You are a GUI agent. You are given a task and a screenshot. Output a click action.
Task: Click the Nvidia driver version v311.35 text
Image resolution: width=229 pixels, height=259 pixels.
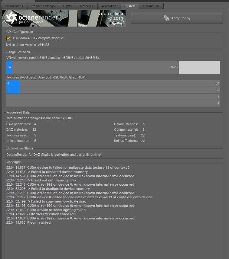[x=28, y=45]
